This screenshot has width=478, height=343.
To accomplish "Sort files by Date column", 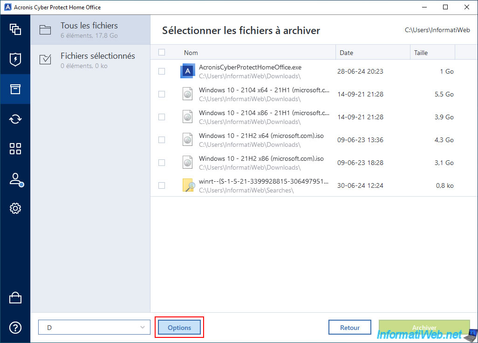I will click(372, 53).
